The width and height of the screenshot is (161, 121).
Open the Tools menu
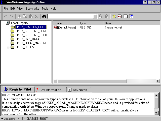coord(45,9)
